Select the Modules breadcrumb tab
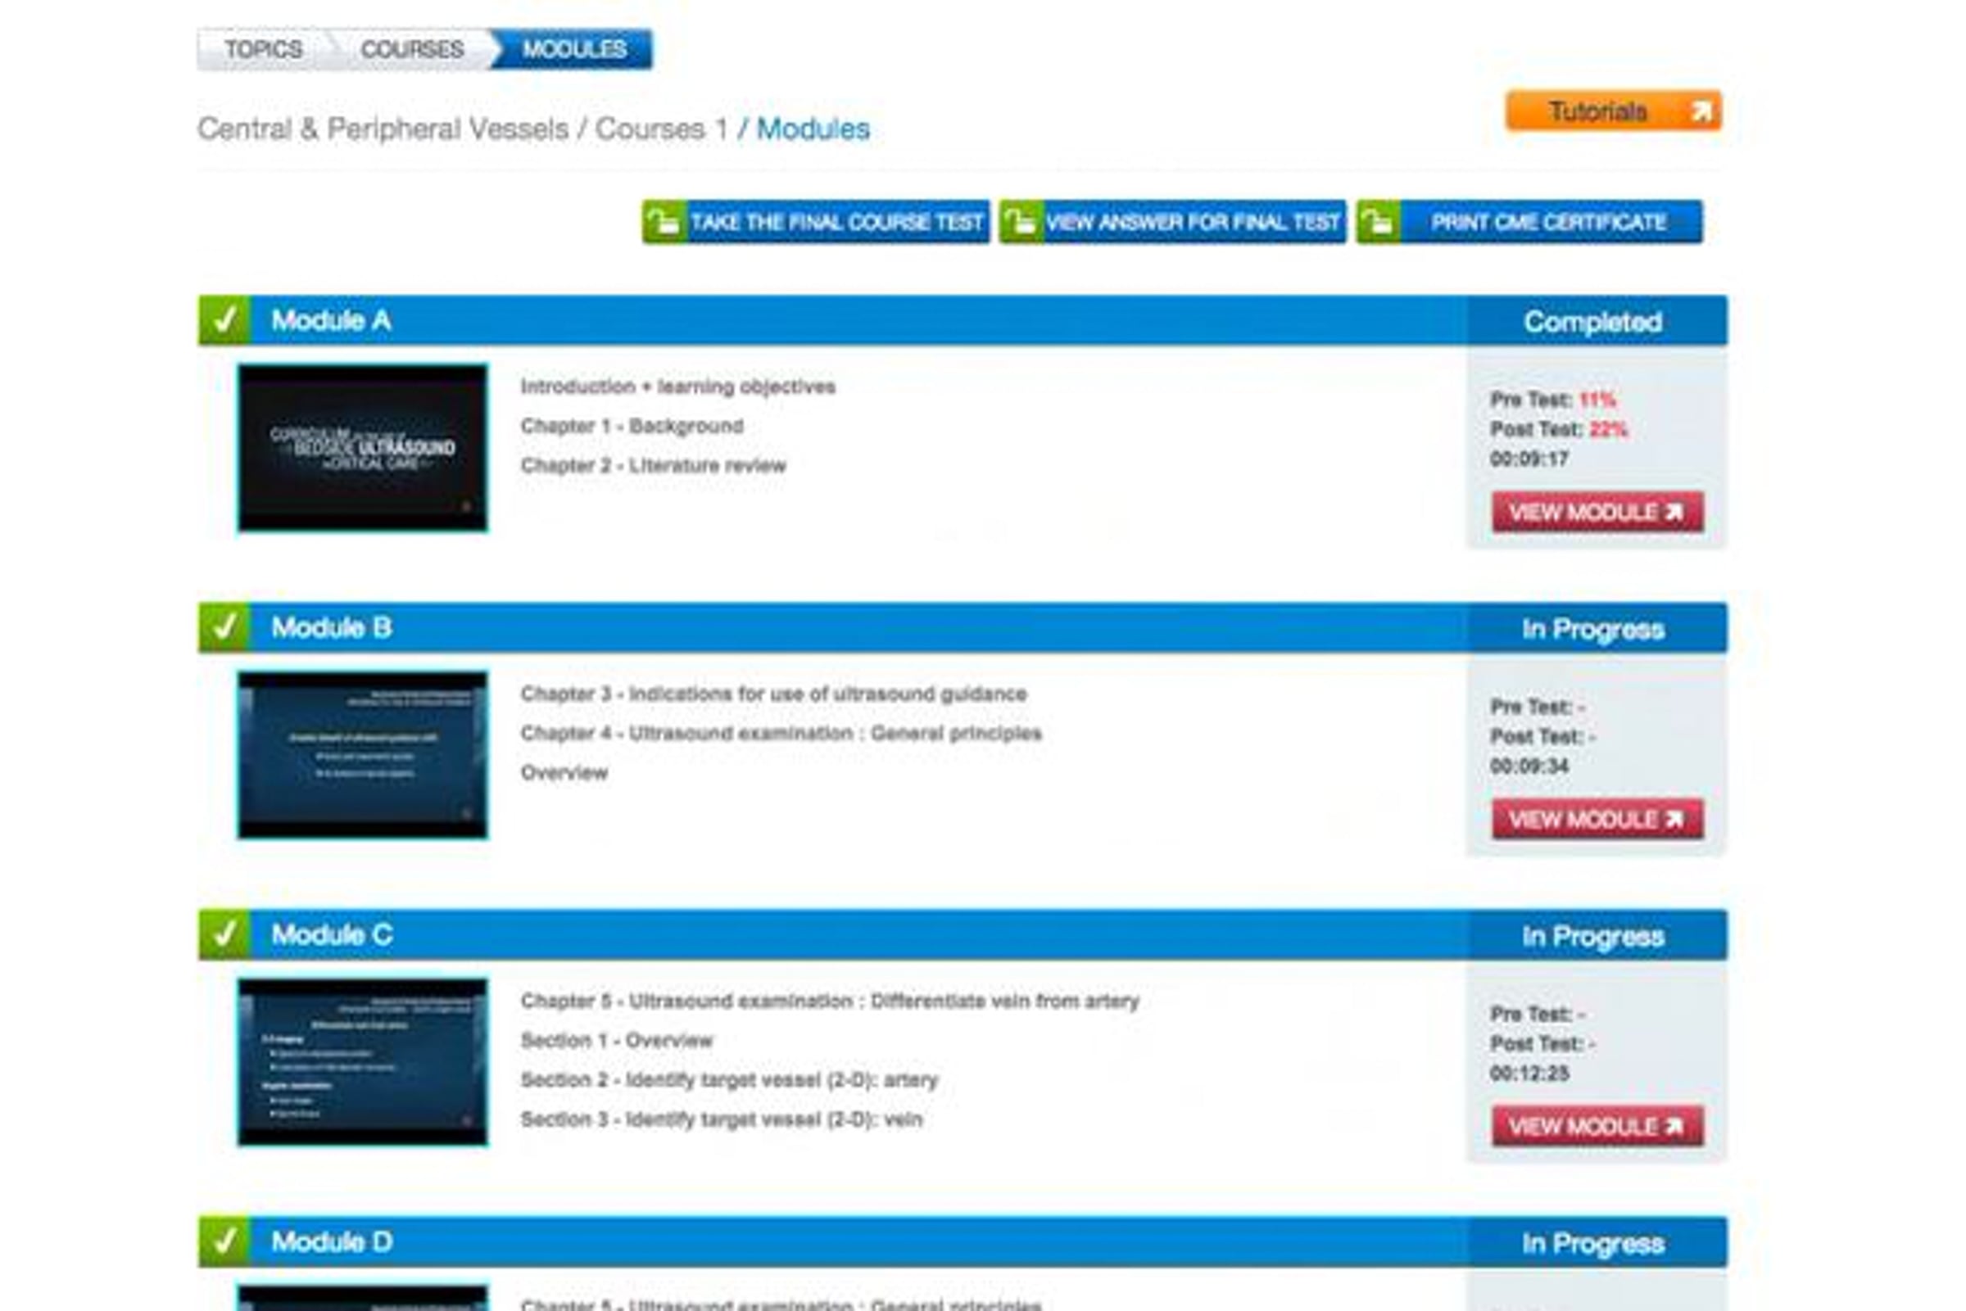 tap(574, 49)
